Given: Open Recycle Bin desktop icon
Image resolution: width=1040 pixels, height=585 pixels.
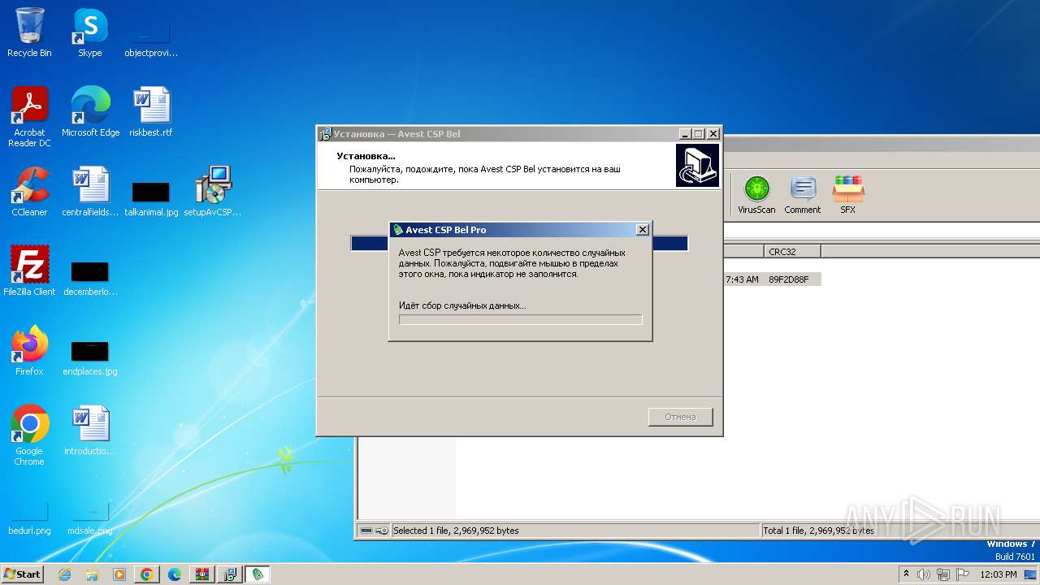Looking at the screenshot, I should point(29,32).
